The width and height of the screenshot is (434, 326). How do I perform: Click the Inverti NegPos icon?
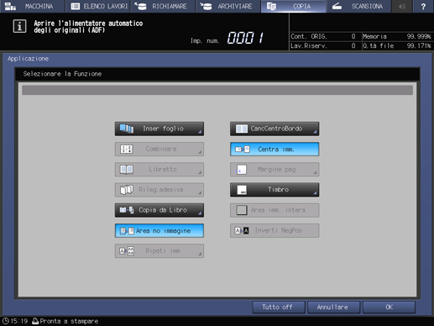click(242, 230)
